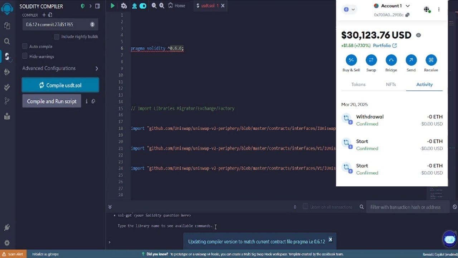
Task: Click the Receive QR round icon
Action: pyautogui.click(x=431, y=60)
